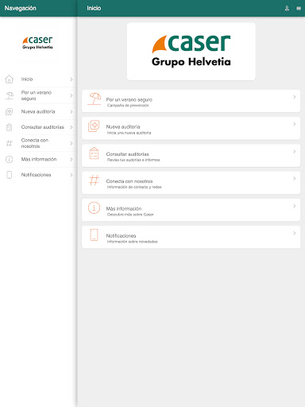Click the Inicio header title
This screenshot has width=305, height=407.
tap(94, 8)
